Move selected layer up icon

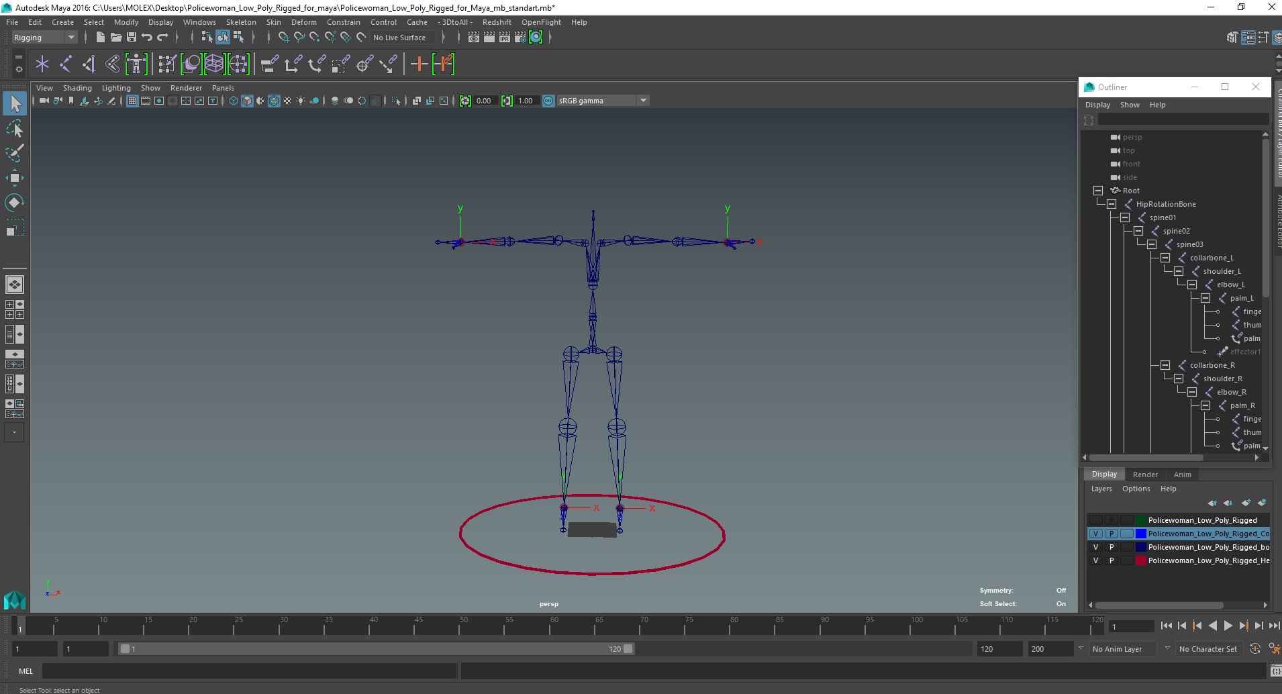1212,503
